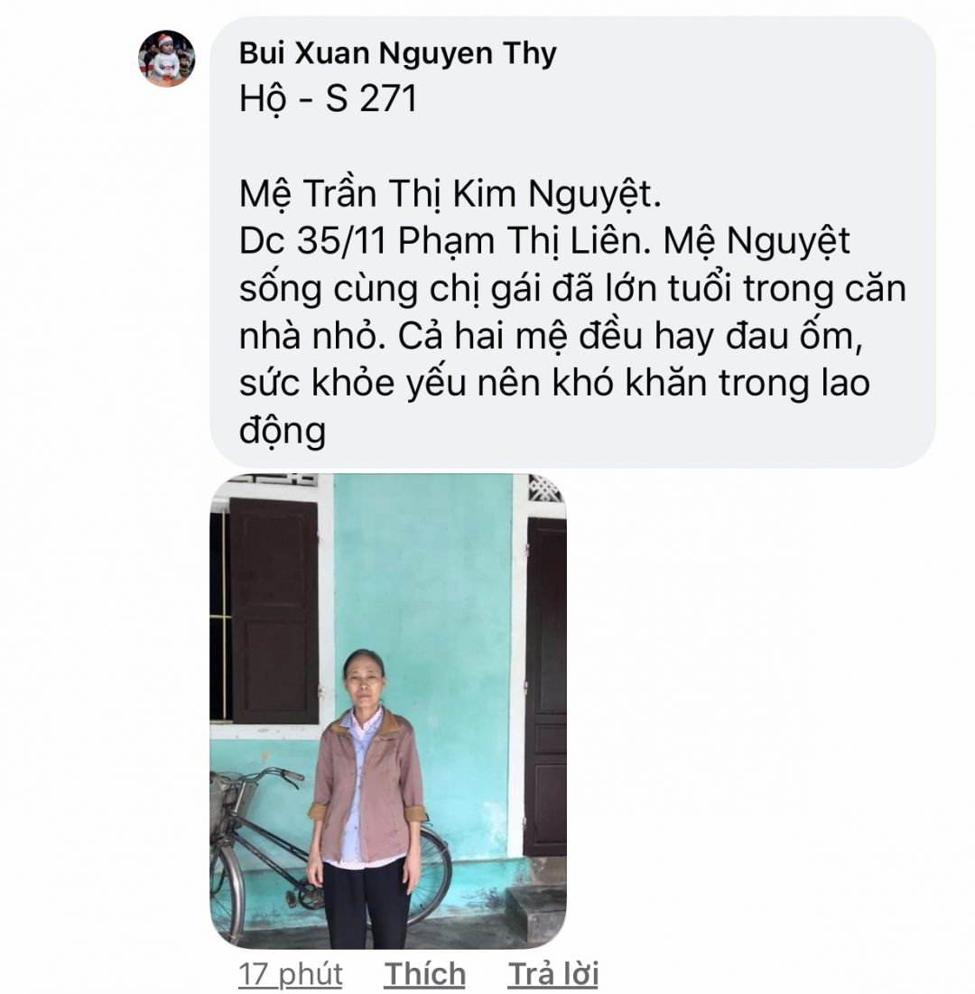Click the woman's face in the photo
975x994 pixels.
click(364, 681)
